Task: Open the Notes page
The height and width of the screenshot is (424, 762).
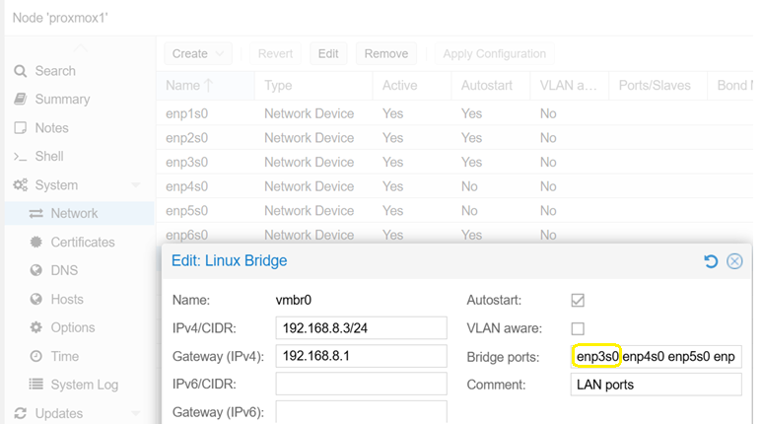Action: click(51, 128)
